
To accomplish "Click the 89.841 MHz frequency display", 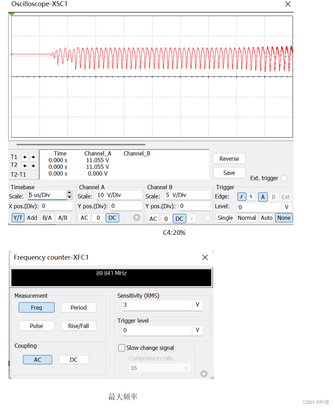I will point(112,277).
